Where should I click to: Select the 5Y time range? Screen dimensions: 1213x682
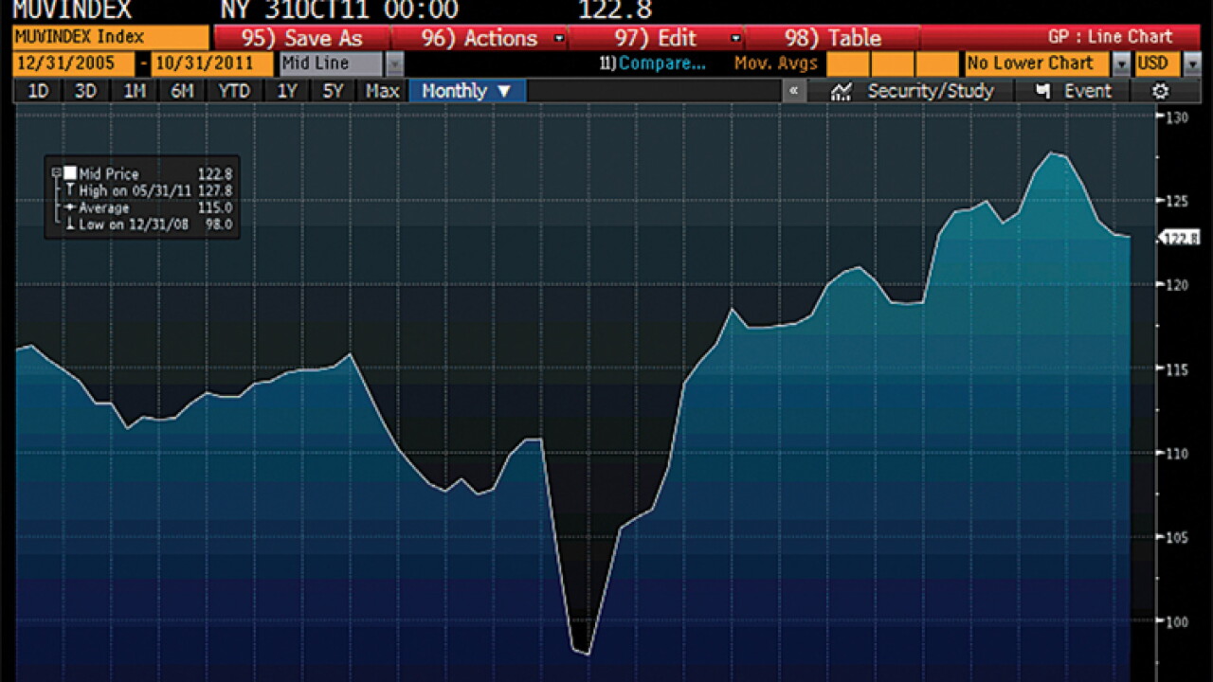[333, 91]
